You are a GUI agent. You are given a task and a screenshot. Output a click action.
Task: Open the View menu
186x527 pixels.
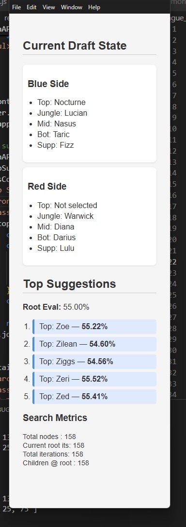coord(48,7)
